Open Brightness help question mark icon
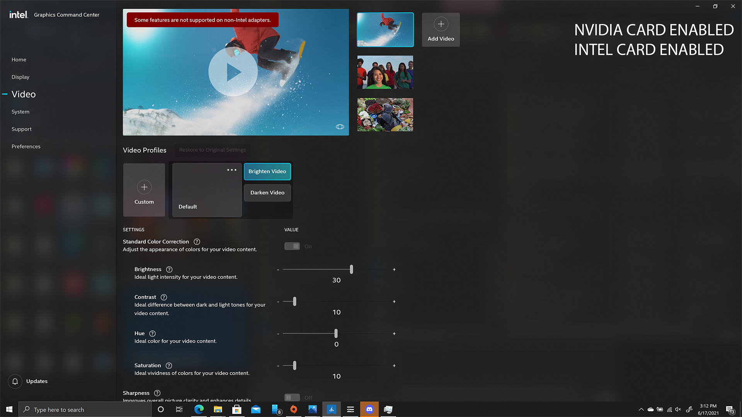742x417 pixels. click(x=169, y=270)
